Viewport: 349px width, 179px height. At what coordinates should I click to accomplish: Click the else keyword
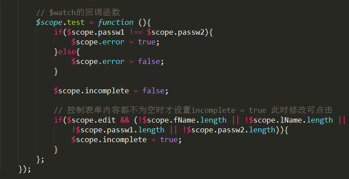tap(67, 52)
